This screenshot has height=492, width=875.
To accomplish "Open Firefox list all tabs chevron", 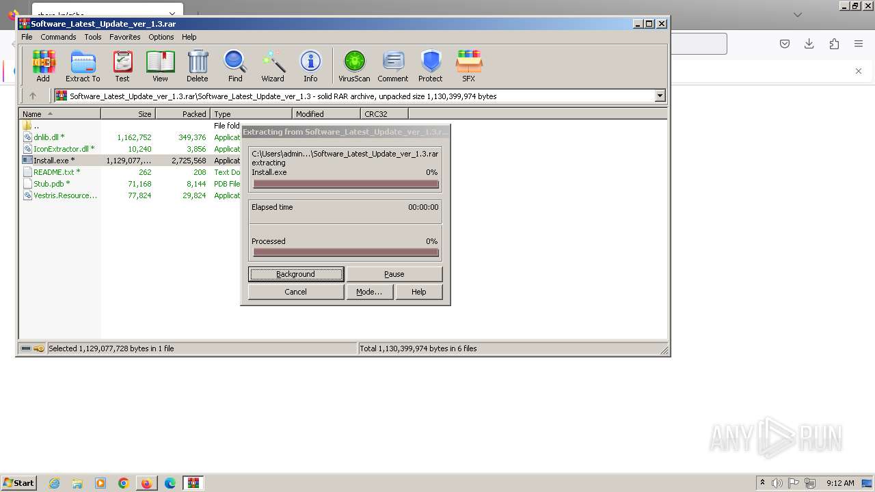I will (798, 14).
